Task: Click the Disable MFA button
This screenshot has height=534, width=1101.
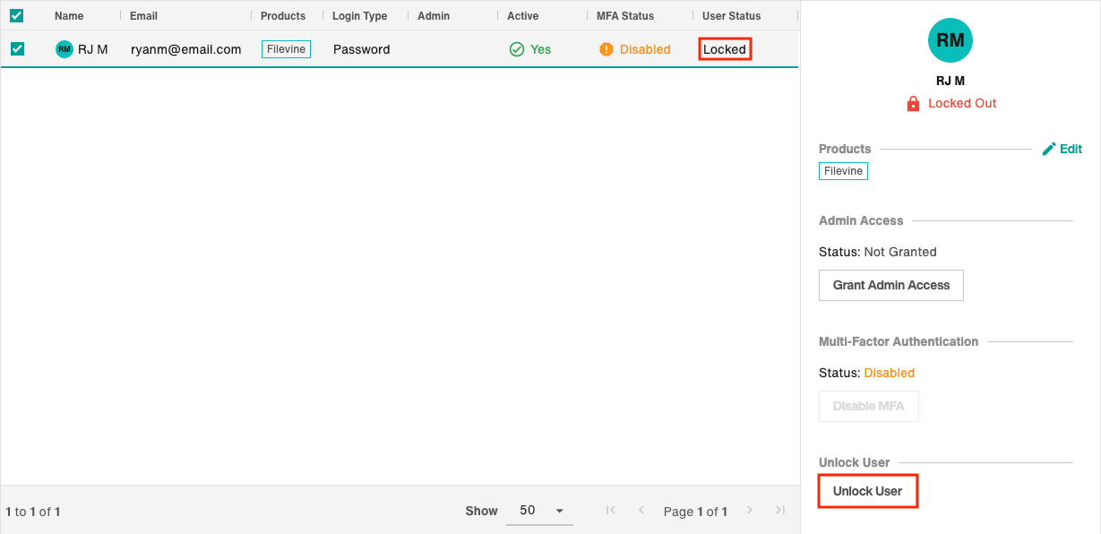Action: [869, 406]
